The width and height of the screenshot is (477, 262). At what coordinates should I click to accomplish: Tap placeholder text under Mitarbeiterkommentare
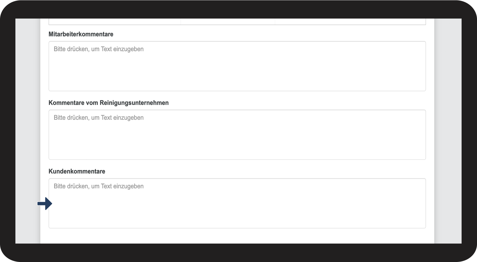(x=99, y=49)
